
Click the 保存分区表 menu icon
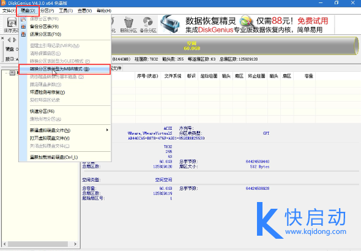point(23,19)
